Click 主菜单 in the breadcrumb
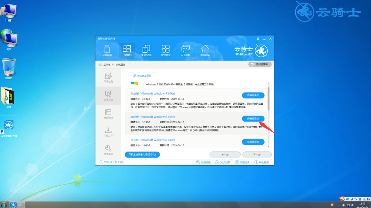Viewport: 371px width, 208px height. 107,65
